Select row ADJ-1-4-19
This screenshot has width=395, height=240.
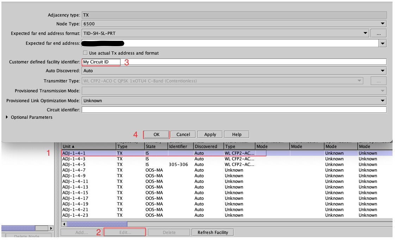coord(227,204)
